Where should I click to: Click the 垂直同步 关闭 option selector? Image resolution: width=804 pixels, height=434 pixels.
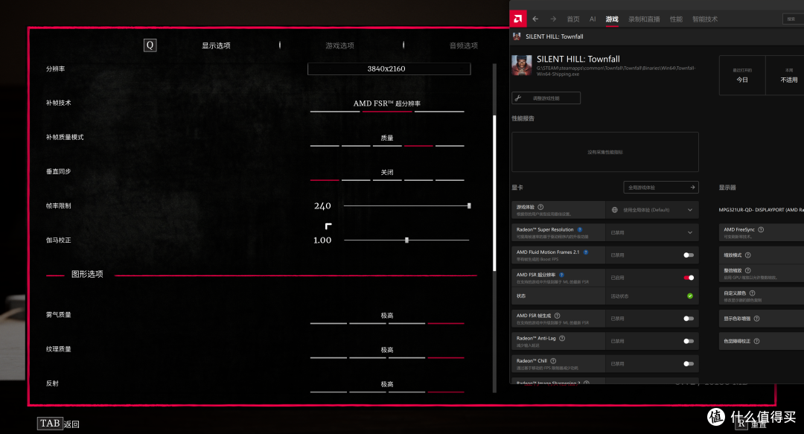387,174
